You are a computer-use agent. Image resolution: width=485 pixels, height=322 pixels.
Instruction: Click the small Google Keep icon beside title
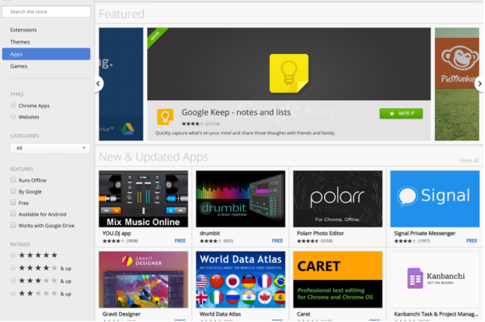pos(165,117)
